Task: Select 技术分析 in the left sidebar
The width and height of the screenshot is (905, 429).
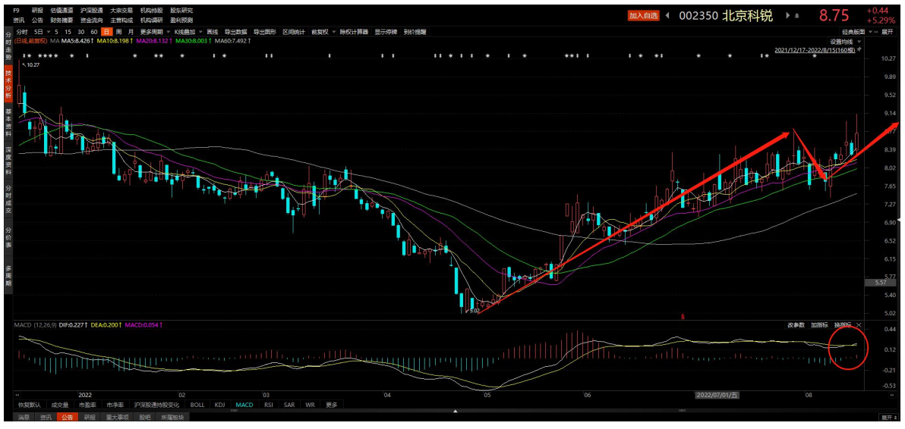Action: point(8,83)
